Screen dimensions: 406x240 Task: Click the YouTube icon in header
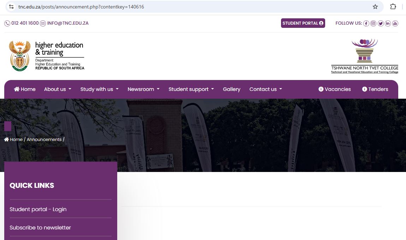point(395,24)
